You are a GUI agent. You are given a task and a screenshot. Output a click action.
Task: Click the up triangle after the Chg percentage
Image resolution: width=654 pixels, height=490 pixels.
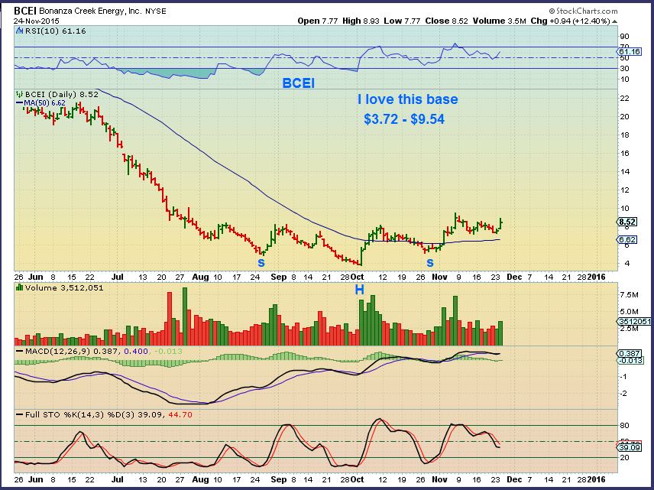pyautogui.click(x=614, y=21)
